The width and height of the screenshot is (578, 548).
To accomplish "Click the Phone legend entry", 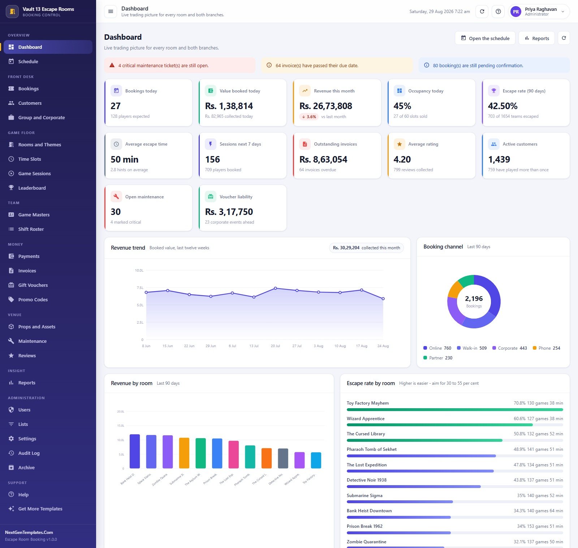I will pyautogui.click(x=546, y=348).
